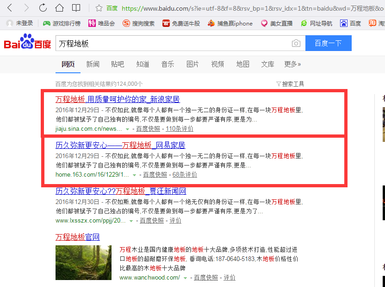This screenshot has width=385, height=287.
Task: Open the 网址导航 bookmark icon
Action: pos(304,23)
